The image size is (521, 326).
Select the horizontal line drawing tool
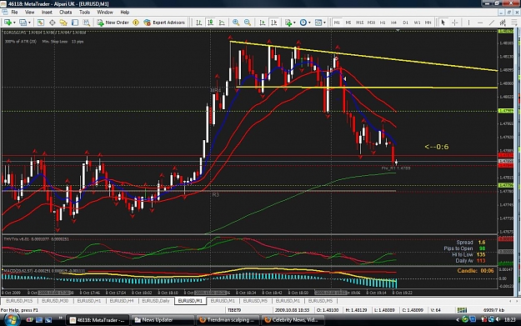pos(480,23)
